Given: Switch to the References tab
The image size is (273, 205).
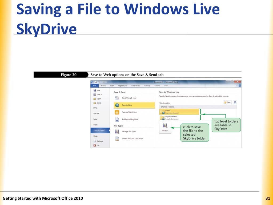Looking at the screenshot, I should 135,86.
